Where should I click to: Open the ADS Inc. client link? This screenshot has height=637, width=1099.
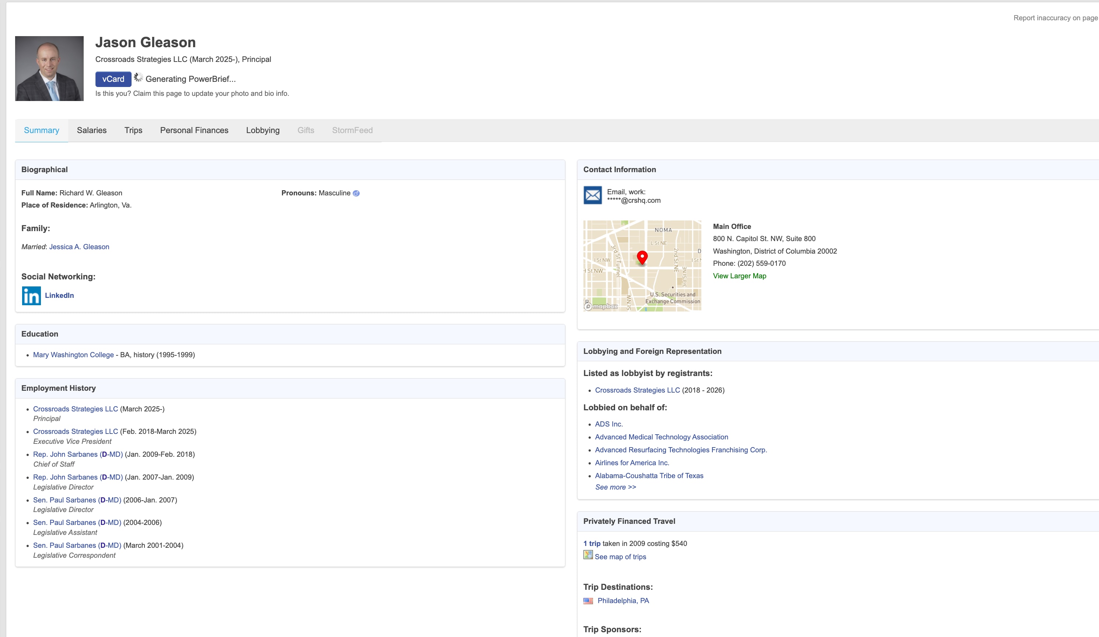point(609,424)
